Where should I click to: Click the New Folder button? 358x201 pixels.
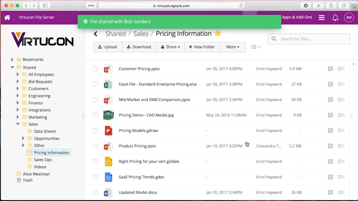click(x=202, y=47)
